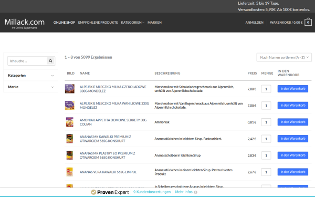
Task: Click price 2,67 € of Ananas Vera
Action: tap(251, 172)
